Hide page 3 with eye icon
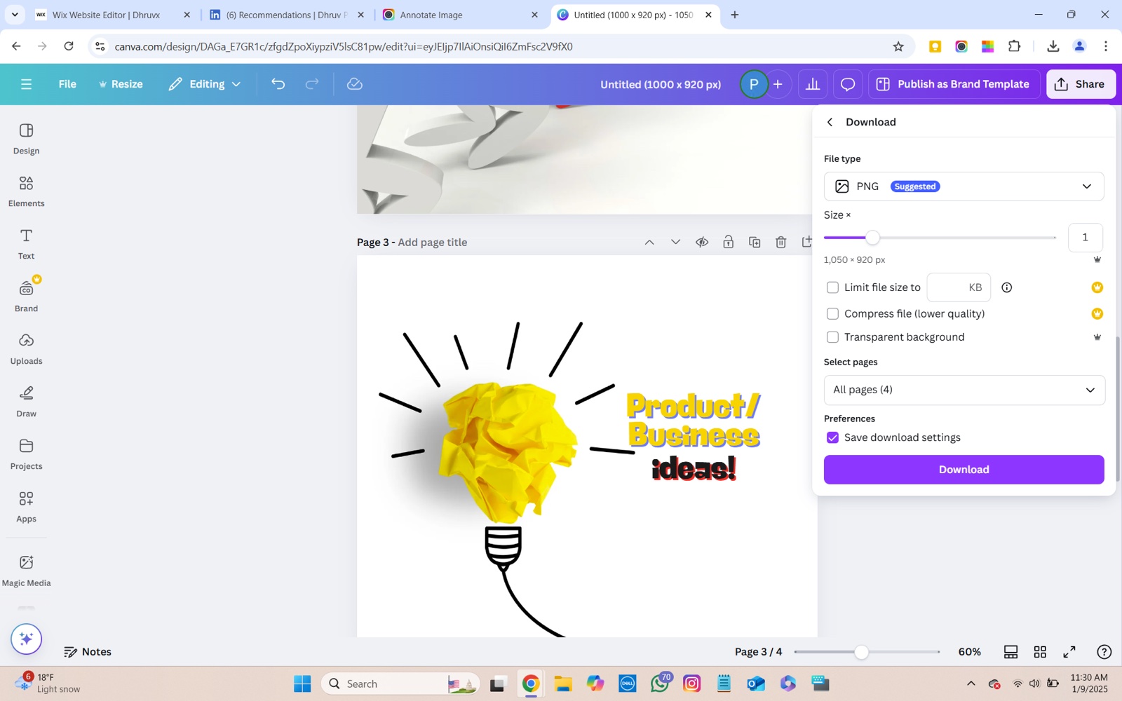This screenshot has width=1122, height=701. pyautogui.click(x=702, y=242)
